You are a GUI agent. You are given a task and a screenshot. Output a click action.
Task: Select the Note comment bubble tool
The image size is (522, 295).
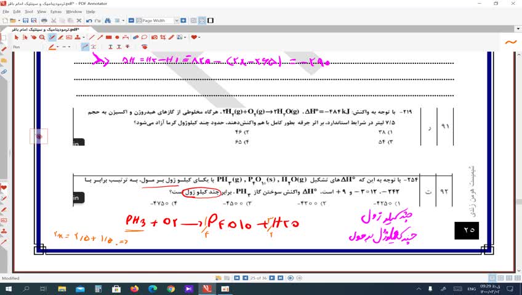click(144, 37)
